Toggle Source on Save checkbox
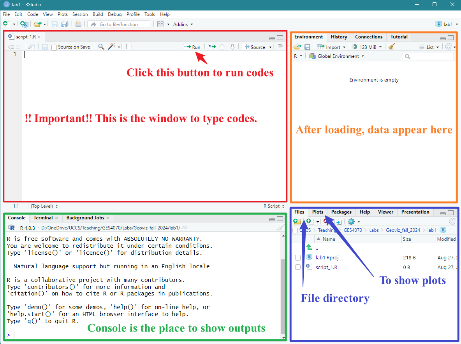The width and height of the screenshot is (461, 344). [54, 47]
